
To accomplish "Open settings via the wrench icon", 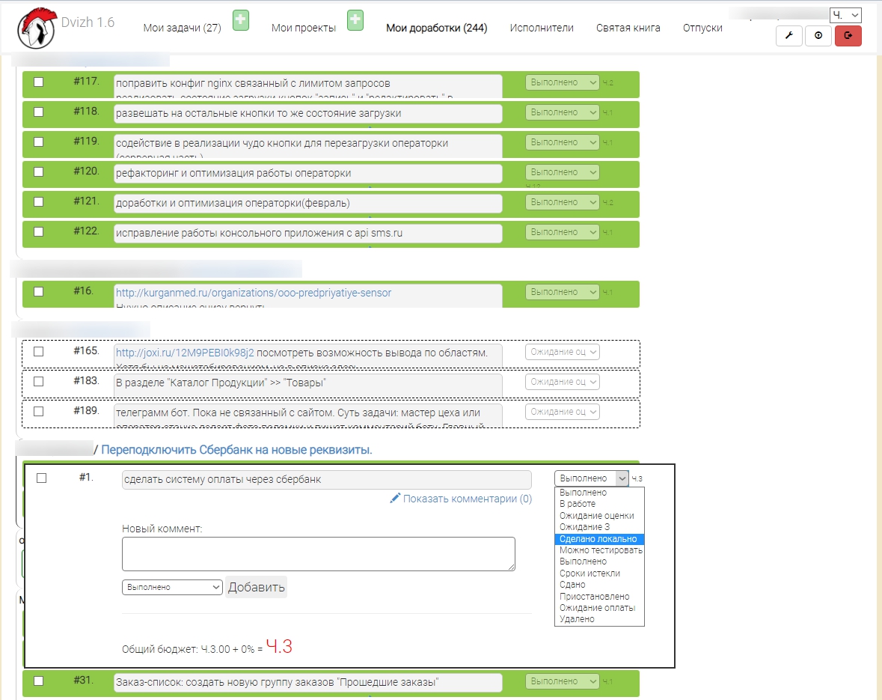I will pos(789,36).
